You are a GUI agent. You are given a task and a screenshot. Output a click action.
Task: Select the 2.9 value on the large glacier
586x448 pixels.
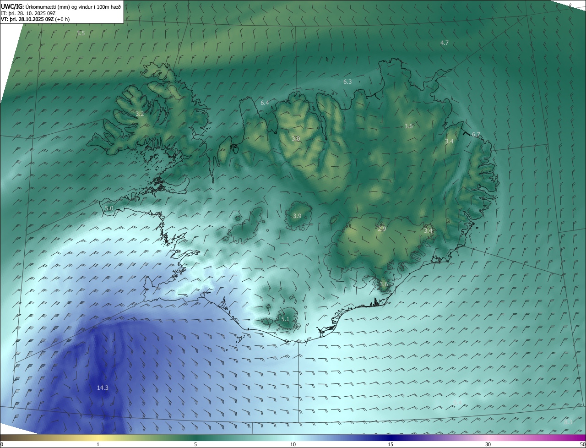pos(382,229)
